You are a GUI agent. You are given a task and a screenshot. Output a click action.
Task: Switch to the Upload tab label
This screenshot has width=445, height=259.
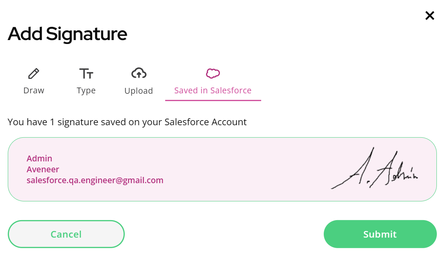[x=138, y=91]
